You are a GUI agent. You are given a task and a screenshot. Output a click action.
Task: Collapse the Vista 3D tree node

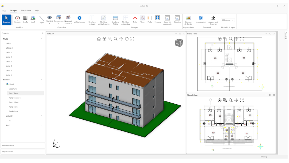point(42,116)
